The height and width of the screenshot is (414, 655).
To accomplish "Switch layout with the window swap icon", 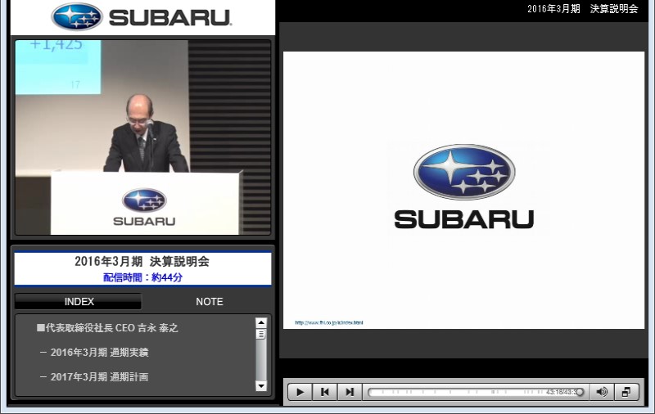I will point(626,392).
